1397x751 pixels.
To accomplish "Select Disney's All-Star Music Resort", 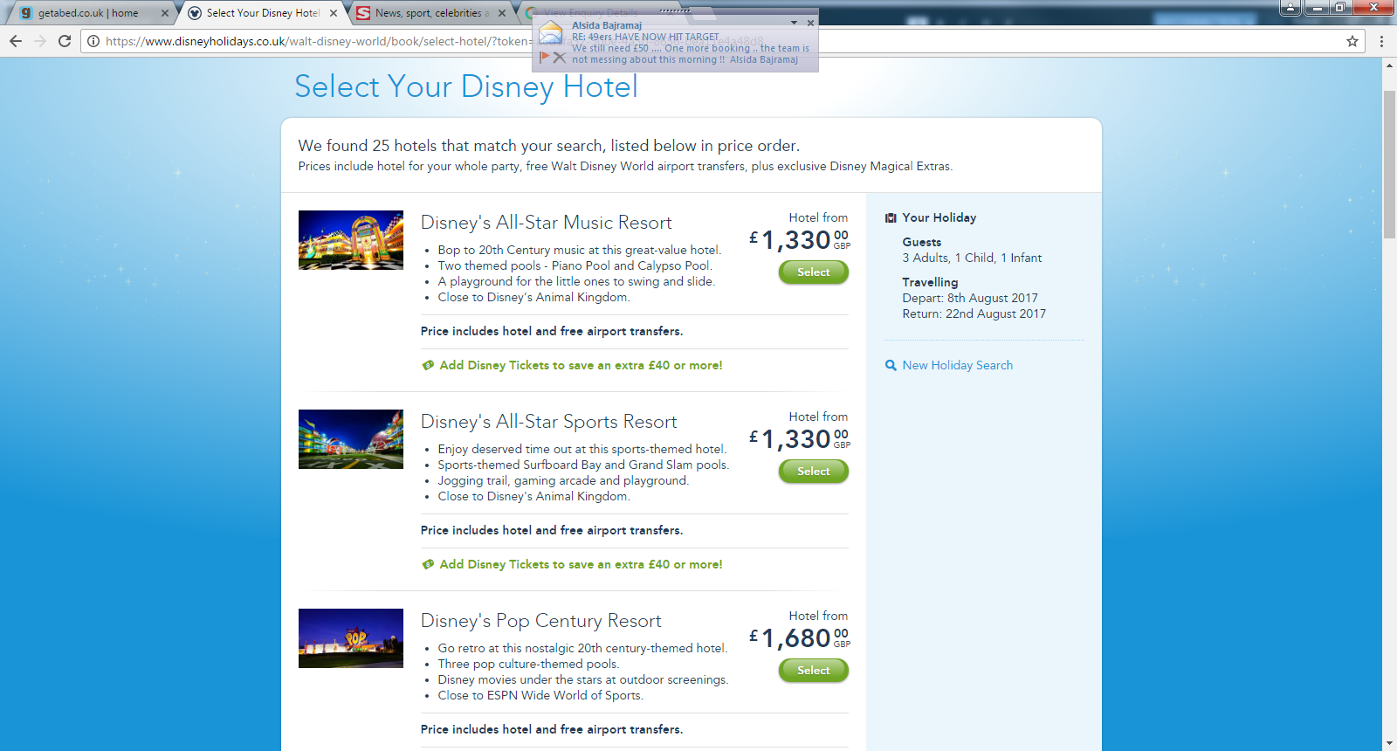I will coord(814,272).
